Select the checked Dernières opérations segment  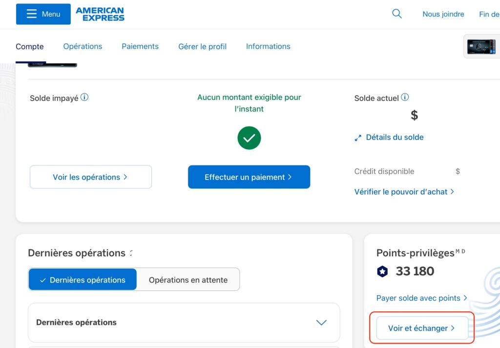coord(82,279)
